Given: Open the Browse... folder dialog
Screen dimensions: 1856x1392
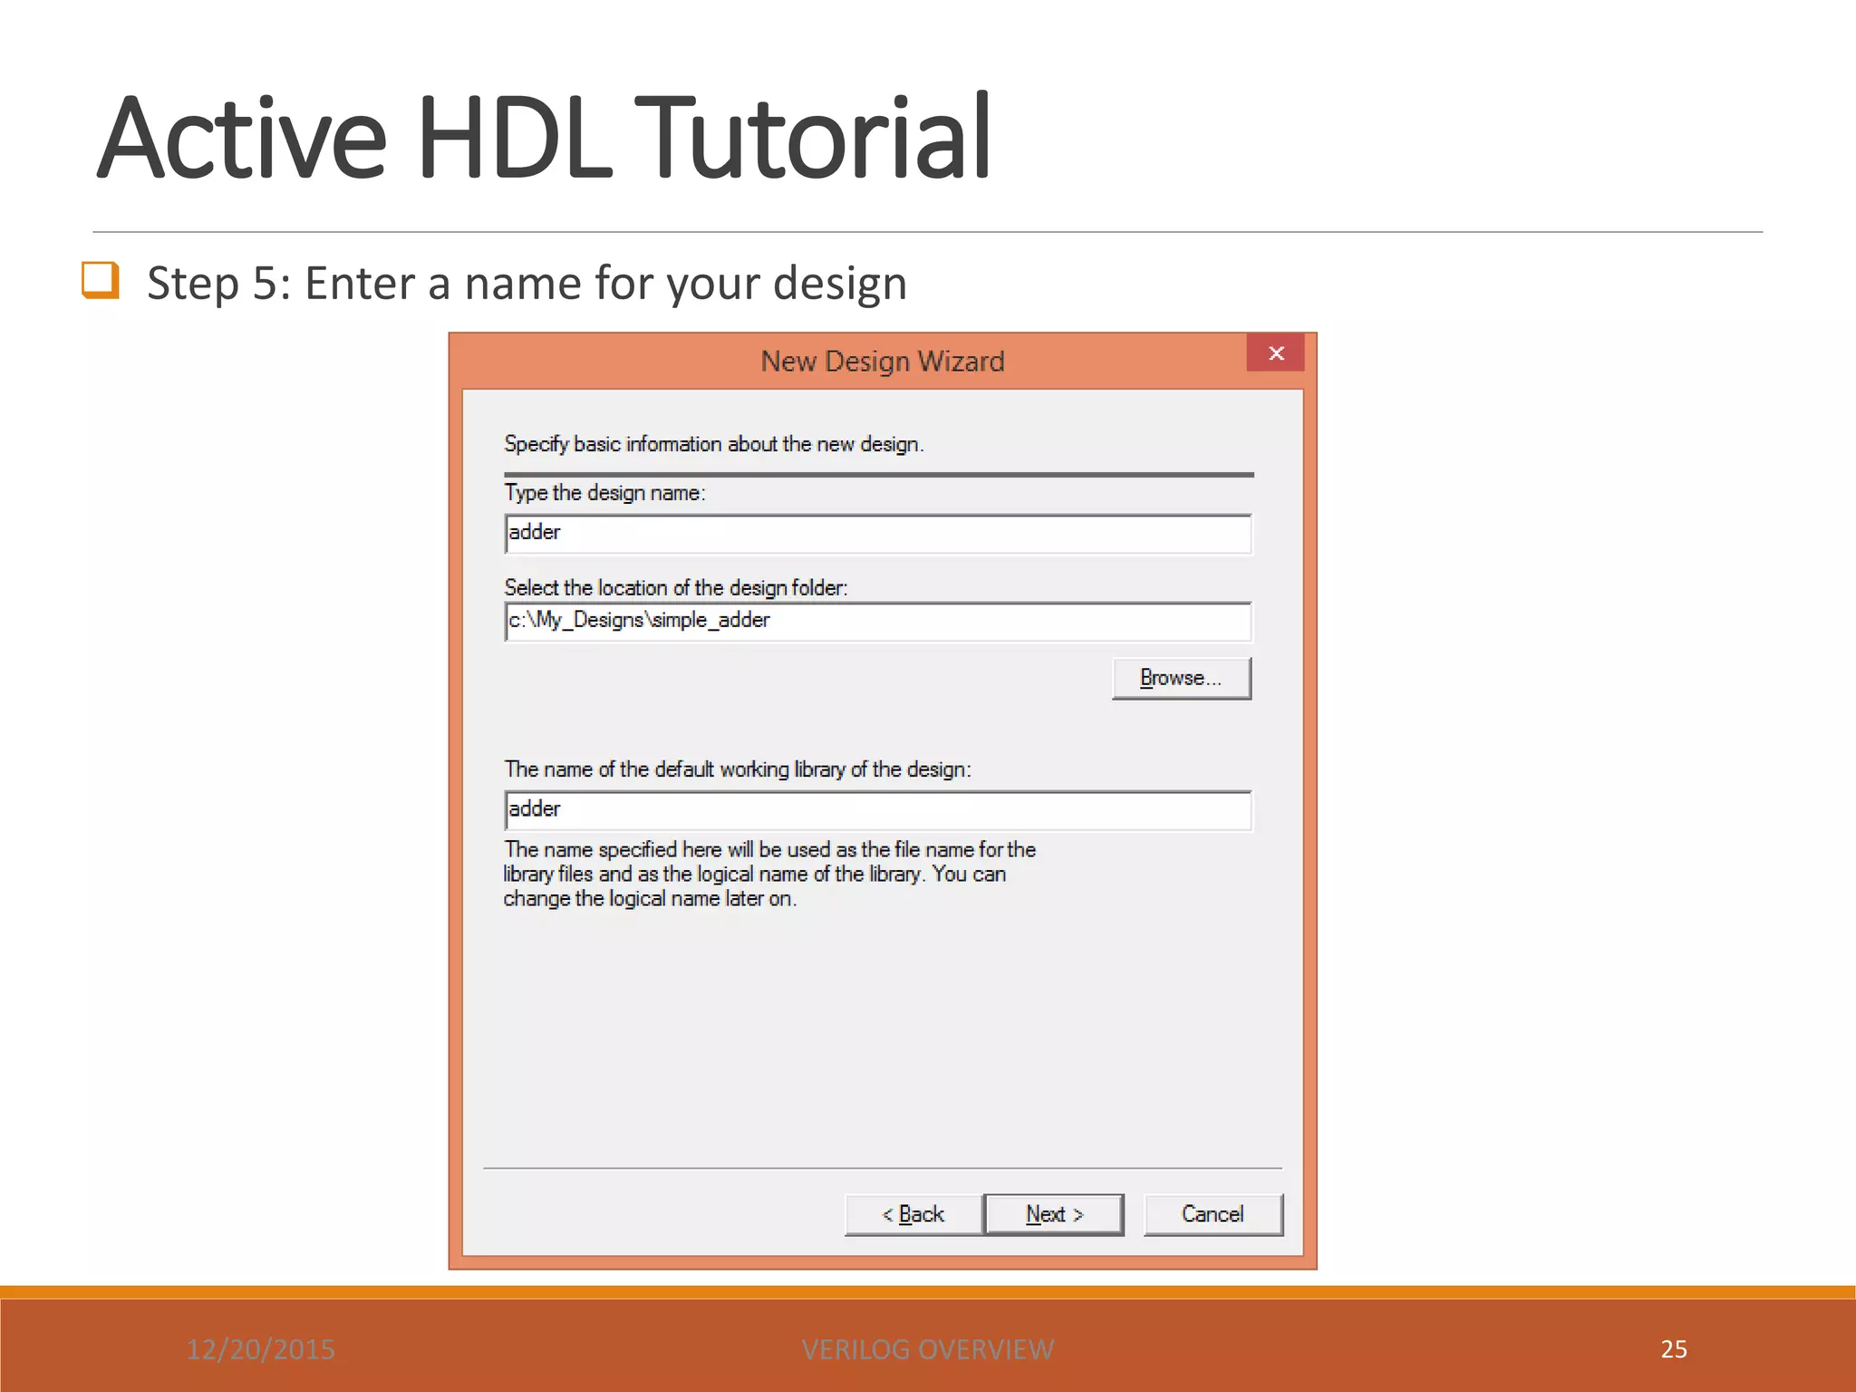Looking at the screenshot, I should (x=1182, y=678).
